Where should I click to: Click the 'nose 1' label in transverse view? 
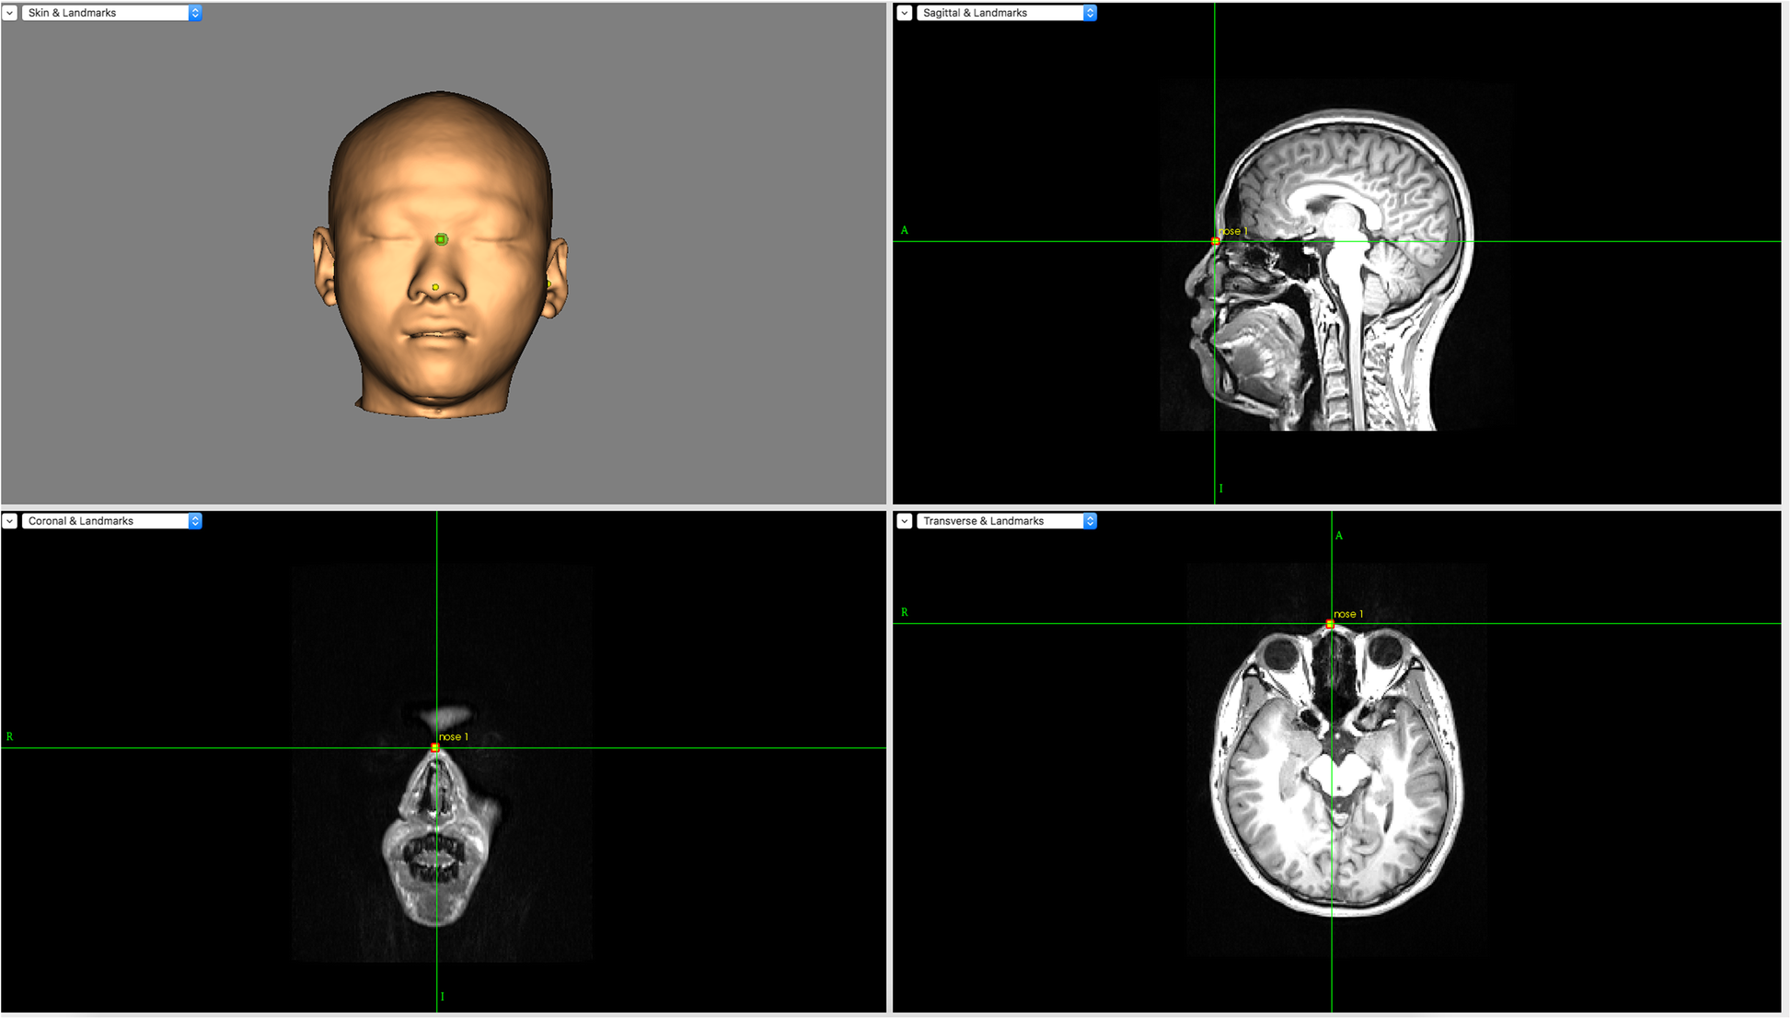point(1348,614)
